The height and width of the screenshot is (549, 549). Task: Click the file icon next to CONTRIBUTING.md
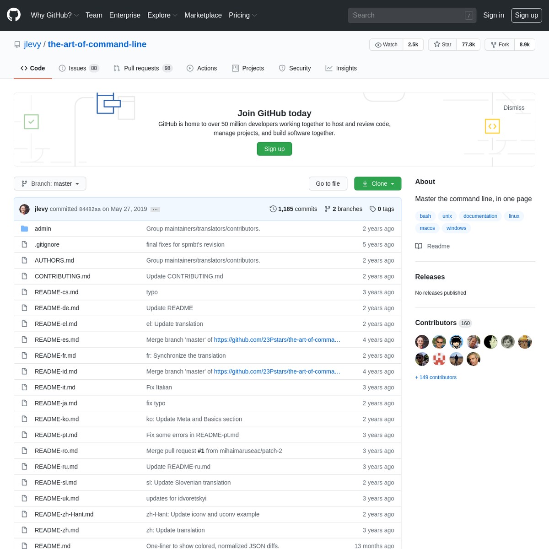25,276
